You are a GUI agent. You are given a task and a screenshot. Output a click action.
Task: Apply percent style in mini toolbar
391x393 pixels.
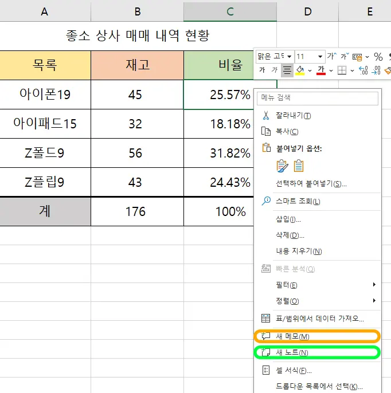tap(378, 57)
